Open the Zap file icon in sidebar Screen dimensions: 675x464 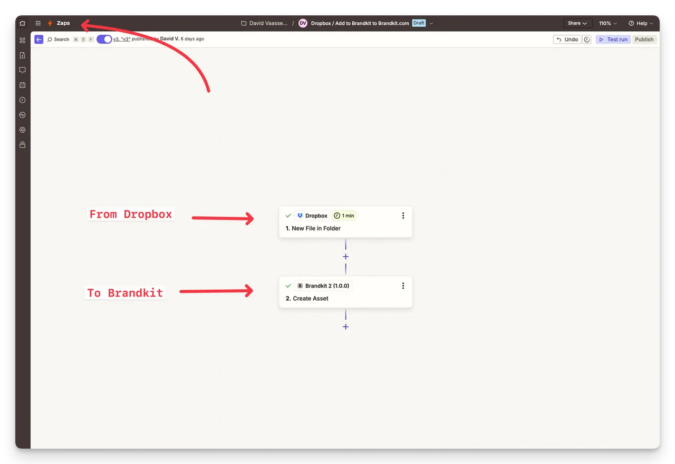22,55
